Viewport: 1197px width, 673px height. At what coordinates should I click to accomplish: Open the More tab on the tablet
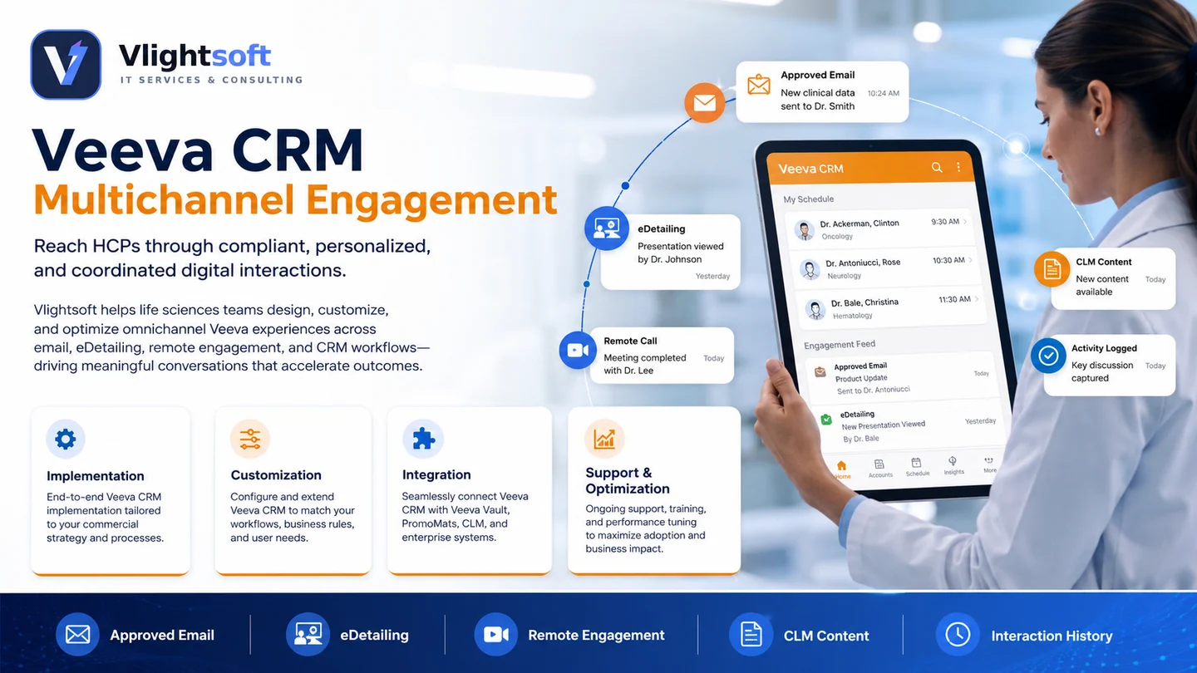[x=989, y=464]
